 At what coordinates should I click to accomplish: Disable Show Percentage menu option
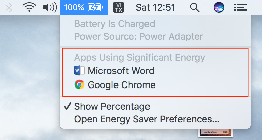(155, 106)
